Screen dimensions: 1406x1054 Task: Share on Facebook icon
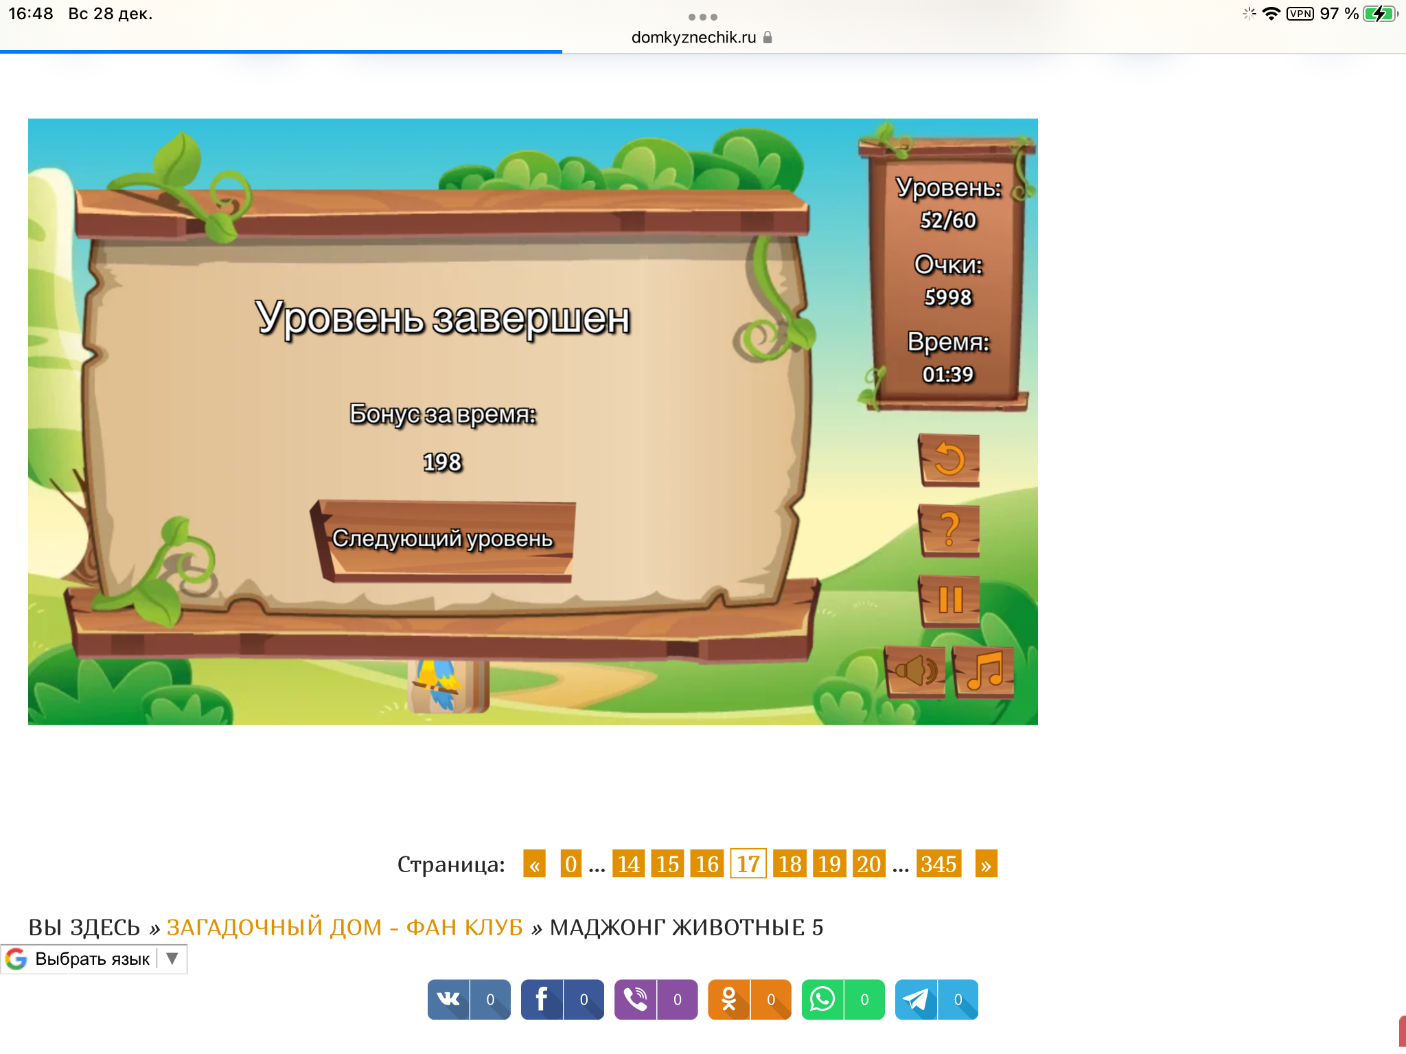[x=542, y=1000]
